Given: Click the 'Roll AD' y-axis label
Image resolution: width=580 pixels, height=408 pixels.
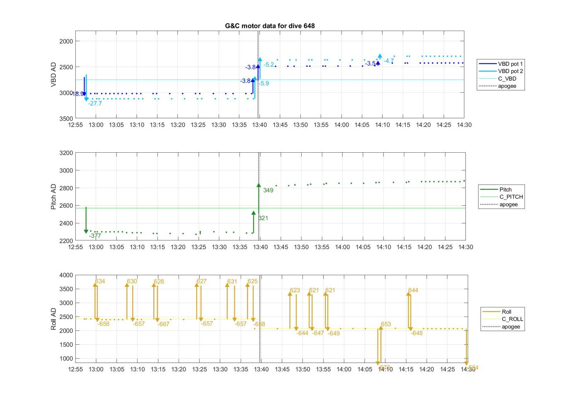Looking at the screenshot, I should [53, 319].
